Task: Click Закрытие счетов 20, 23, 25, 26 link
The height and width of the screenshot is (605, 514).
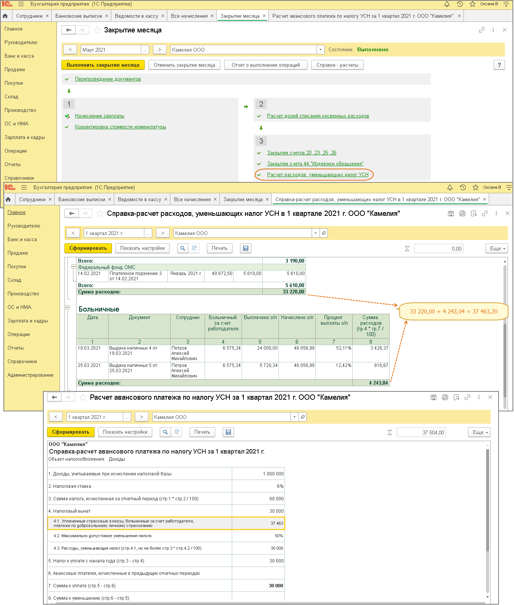Action: [302, 153]
